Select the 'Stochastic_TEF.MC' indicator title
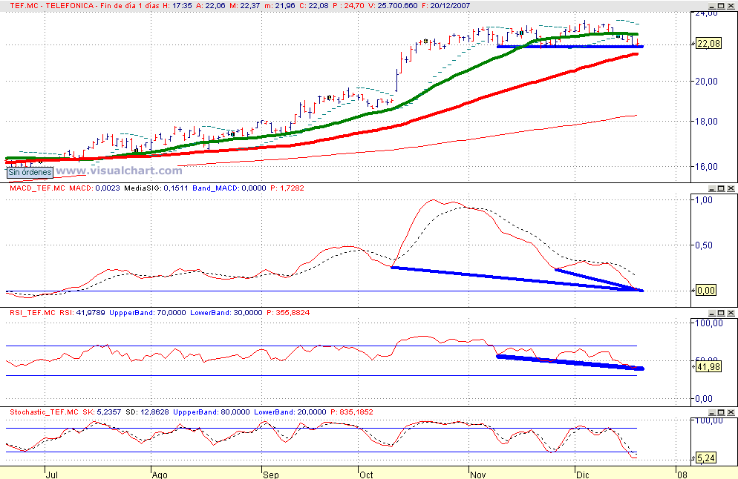738x479 pixels. [x=45, y=412]
